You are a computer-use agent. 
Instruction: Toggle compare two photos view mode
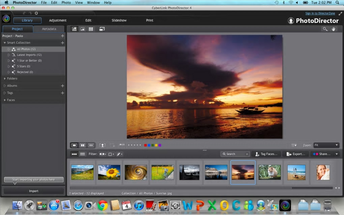(82, 145)
